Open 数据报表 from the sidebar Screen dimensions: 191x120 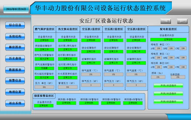15,70
